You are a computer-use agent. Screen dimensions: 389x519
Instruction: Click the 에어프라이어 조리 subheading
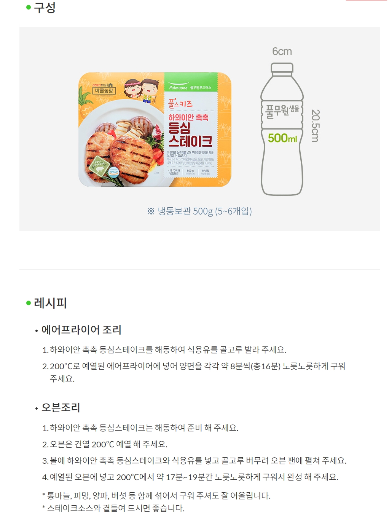tap(81, 330)
